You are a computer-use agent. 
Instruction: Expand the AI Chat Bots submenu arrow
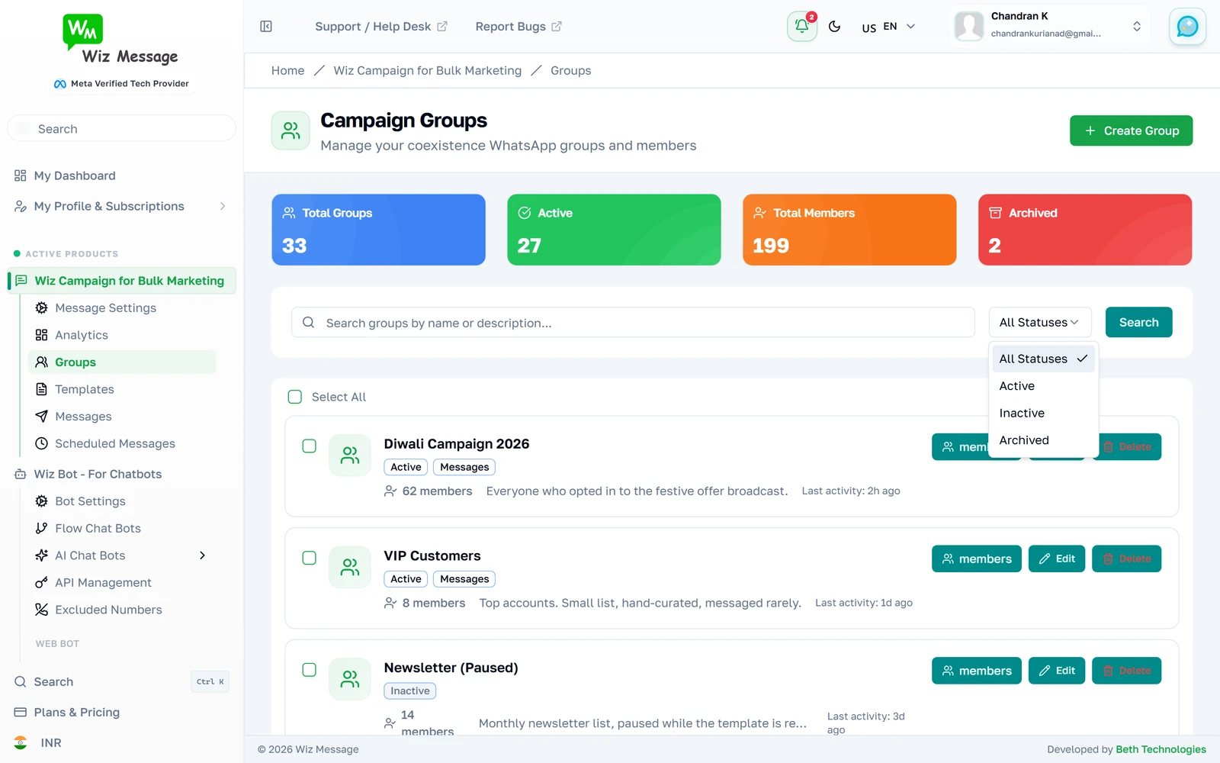[202, 555]
